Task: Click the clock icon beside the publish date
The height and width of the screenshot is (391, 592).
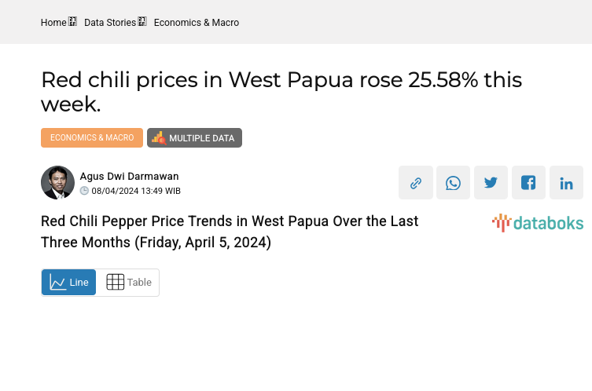Action: click(x=84, y=191)
